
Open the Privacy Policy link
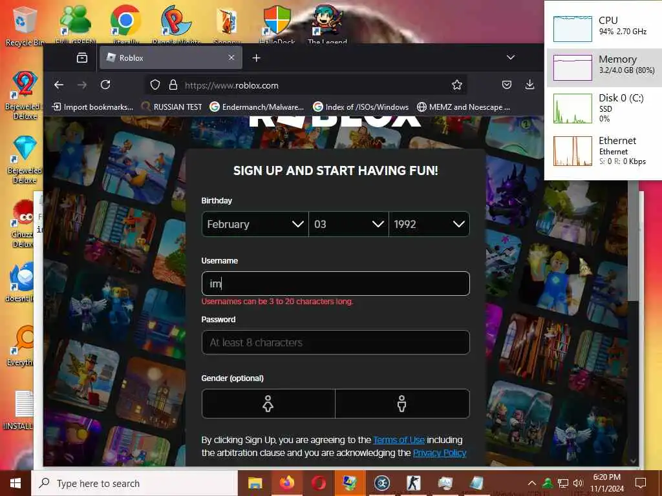pyautogui.click(x=440, y=453)
